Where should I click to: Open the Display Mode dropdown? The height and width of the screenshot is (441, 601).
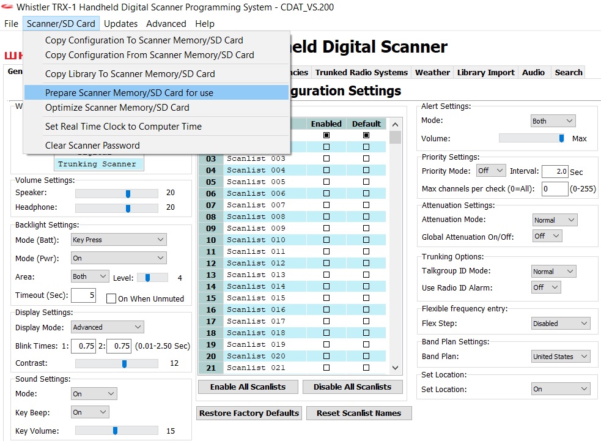click(x=108, y=327)
